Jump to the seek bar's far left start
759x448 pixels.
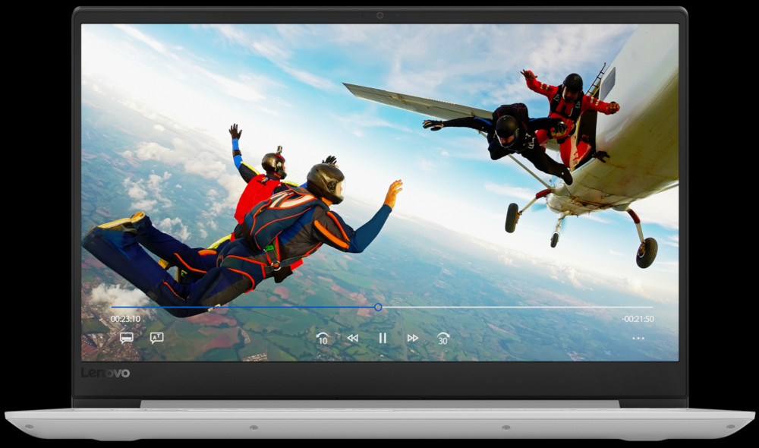point(112,307)
